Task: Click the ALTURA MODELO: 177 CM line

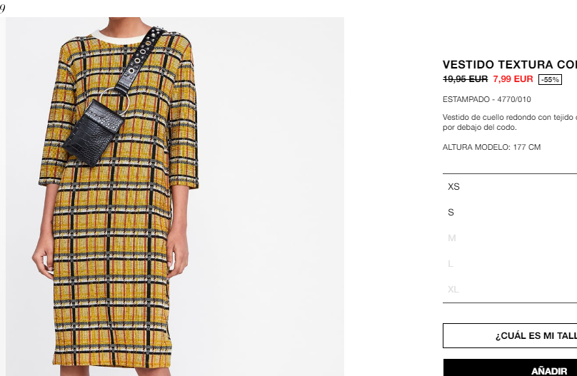Action: pos(491,147)
